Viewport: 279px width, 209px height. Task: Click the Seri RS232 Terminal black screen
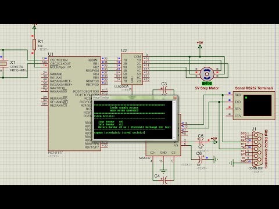click(x=257, y=105)
